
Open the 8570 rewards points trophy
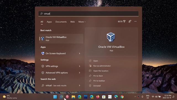(x=122, y=21)
